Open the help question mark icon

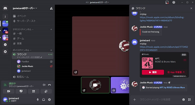pos(174,2)
